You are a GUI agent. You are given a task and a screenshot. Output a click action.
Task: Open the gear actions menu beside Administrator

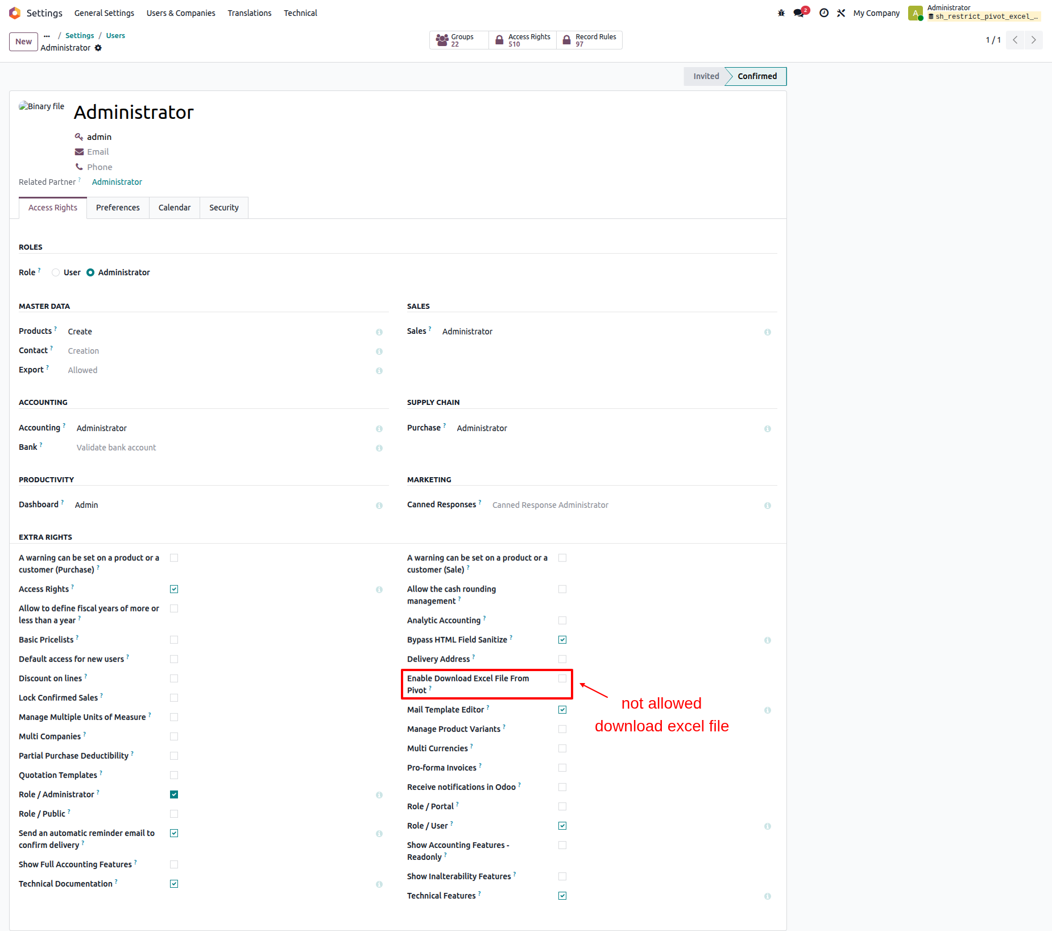[x=98, y=48]
